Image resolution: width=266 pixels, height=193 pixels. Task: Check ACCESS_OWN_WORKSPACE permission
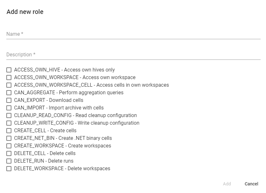click(9, 78)
